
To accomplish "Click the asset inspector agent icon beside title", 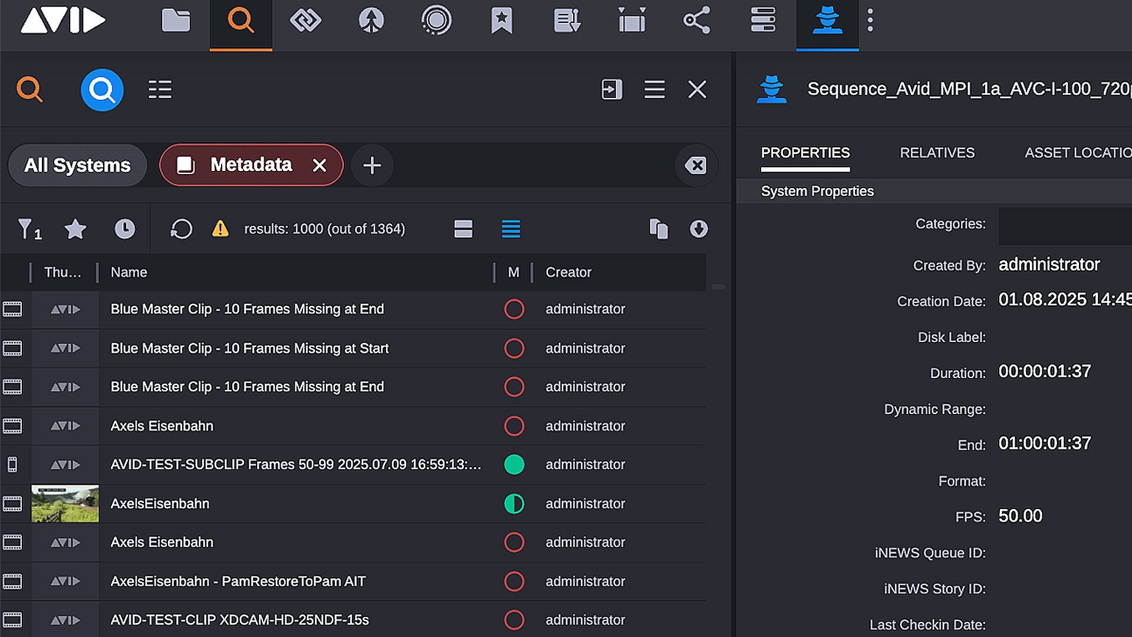I will point(771,90).
